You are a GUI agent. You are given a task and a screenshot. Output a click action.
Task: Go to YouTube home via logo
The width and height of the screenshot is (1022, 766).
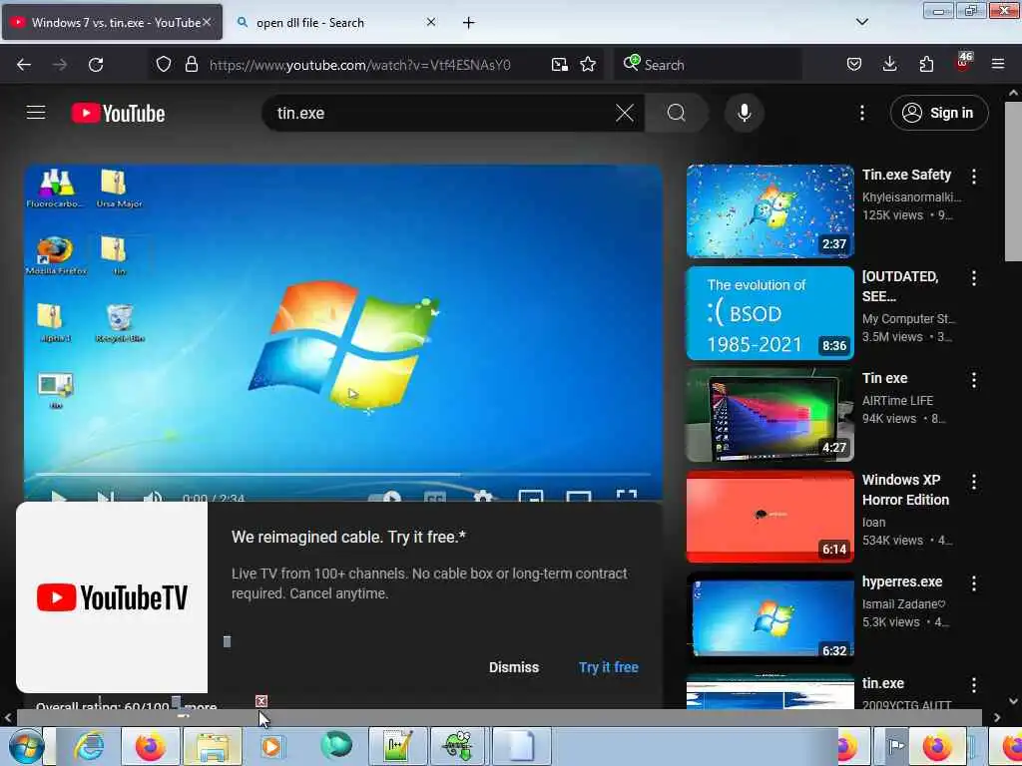[118, 114]
